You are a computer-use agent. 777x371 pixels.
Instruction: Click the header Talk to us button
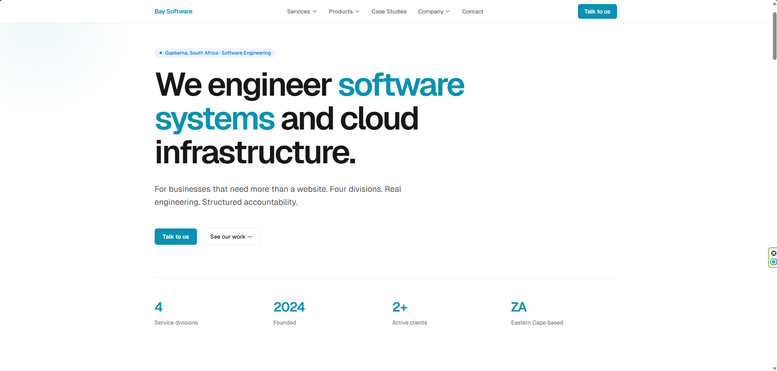coord(597,11)
